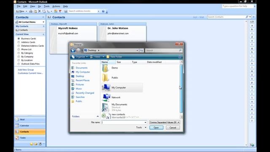Screen dimensions: 270x152
Task: Collapse the Current View section
Action: coord(43,34)
